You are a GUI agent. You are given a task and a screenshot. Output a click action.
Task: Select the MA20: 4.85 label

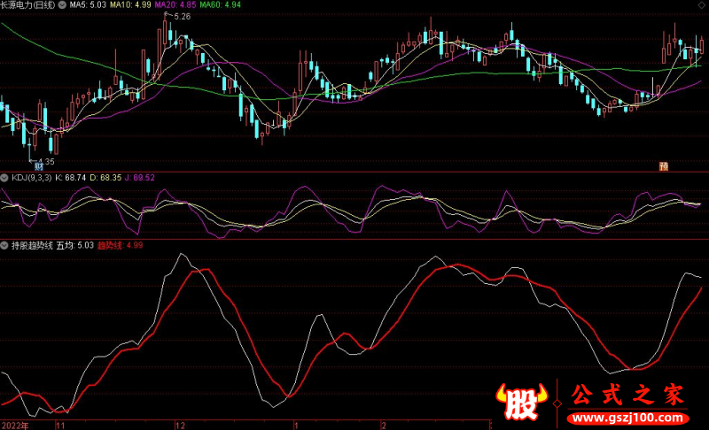tap(175, 5)
